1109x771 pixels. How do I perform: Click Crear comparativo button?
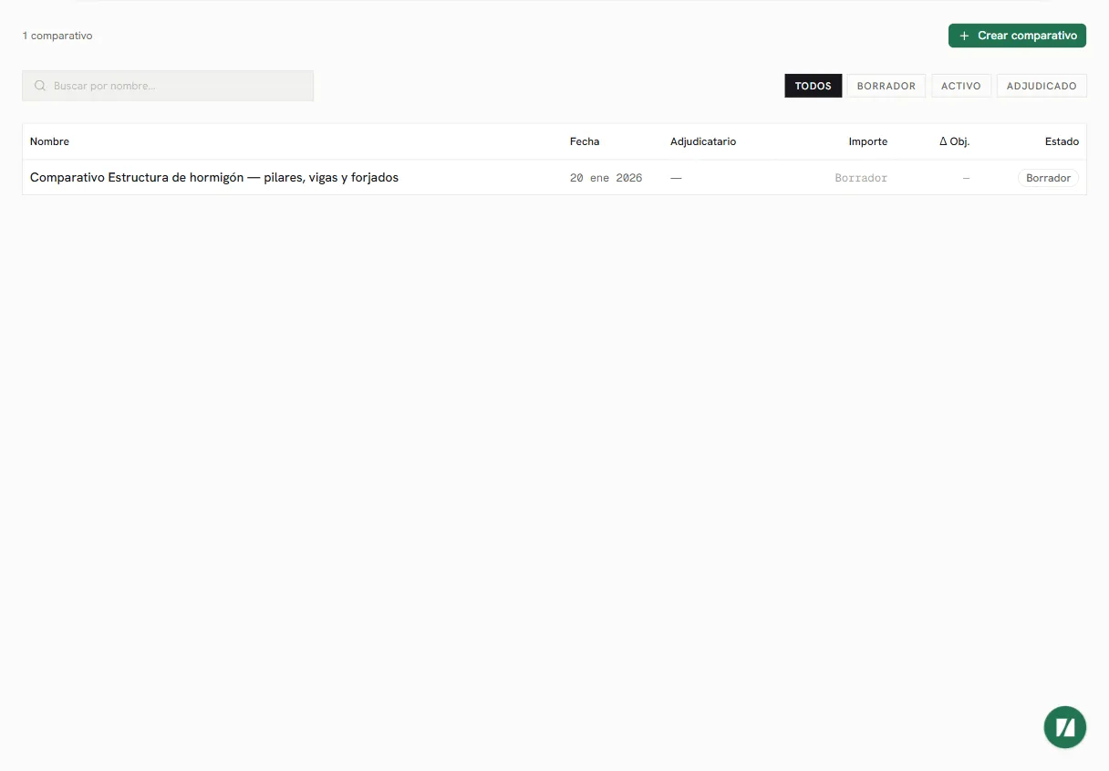[x=1017, y=36]
